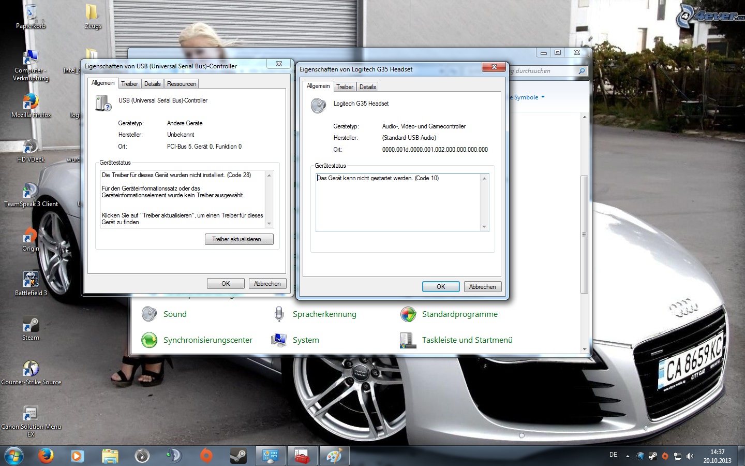The image size is (745, 466).
Task: Open Windows Explorer from the taskbar
Action: click(110, 456)
